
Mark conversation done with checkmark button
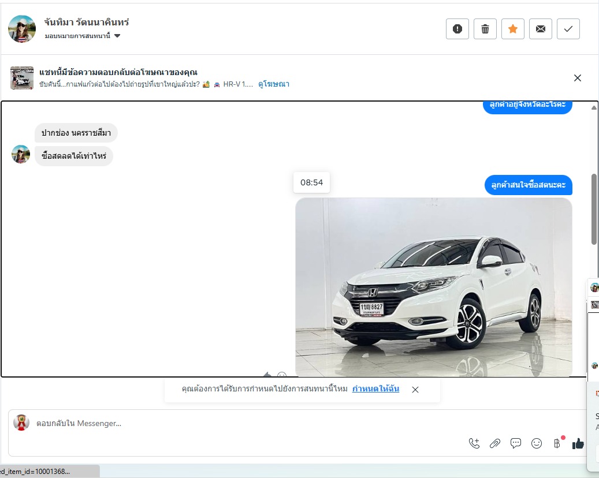(x=568, y=29)
